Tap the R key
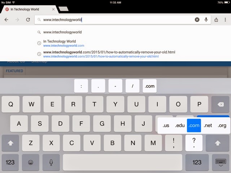231x173 pixels. [x=73, y=104]
